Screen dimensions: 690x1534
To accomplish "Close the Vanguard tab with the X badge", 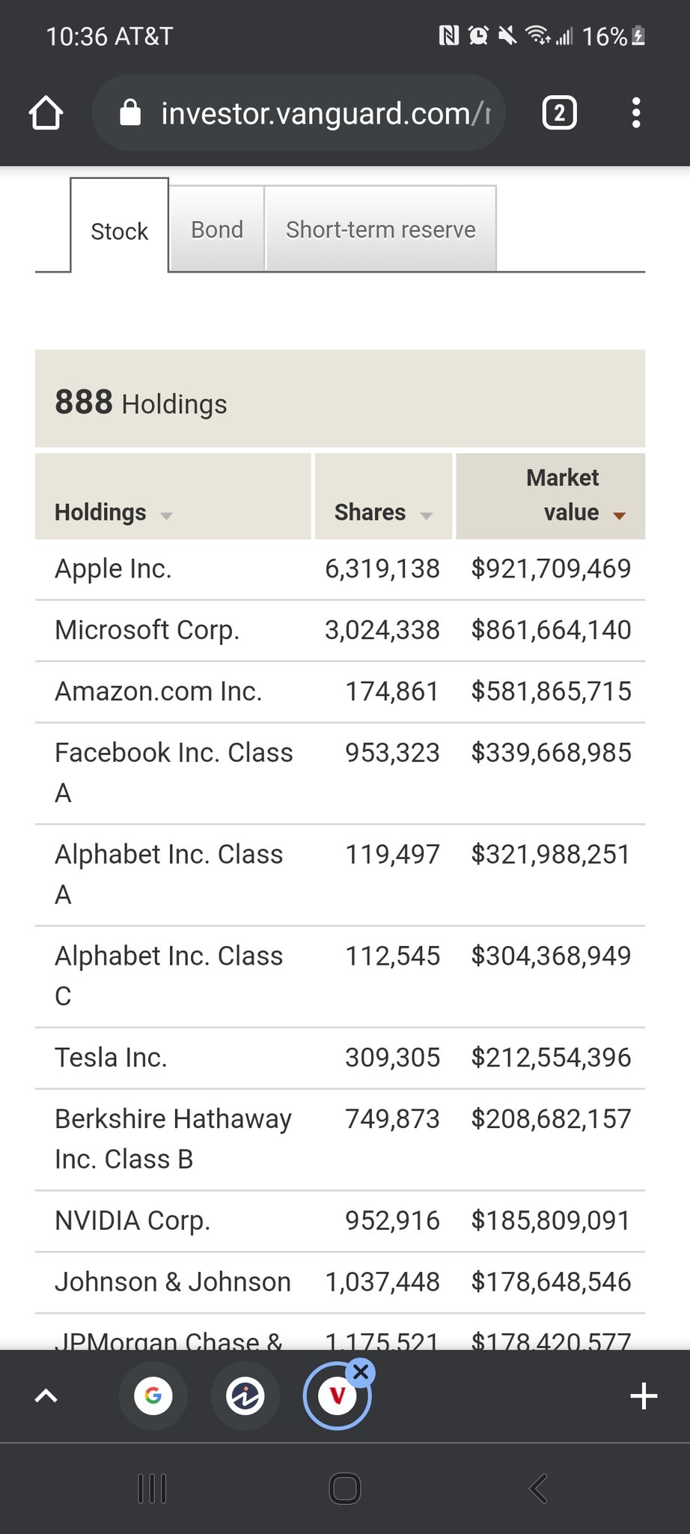I will (x=361, y=1372).
